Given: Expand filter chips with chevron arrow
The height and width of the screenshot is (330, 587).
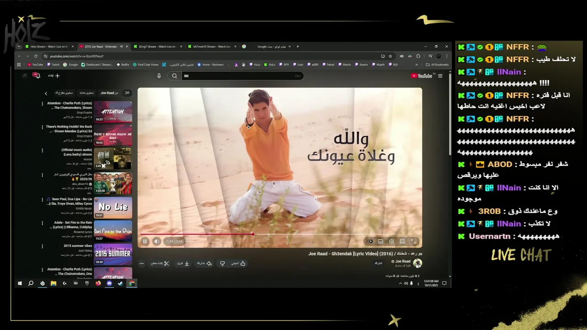Looking at the screenshot, I should pos(46,93).
